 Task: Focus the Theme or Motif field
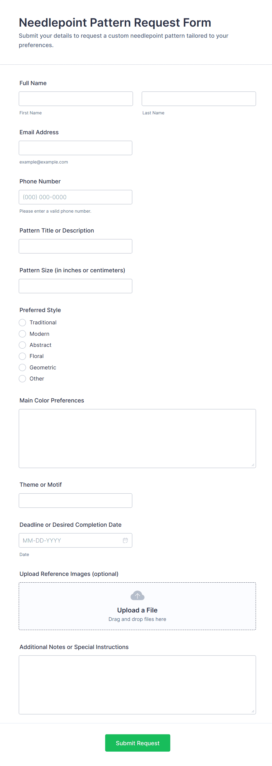(75, 500)
